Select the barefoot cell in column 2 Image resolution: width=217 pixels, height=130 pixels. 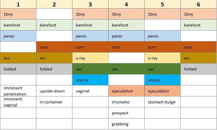(54, 25)
